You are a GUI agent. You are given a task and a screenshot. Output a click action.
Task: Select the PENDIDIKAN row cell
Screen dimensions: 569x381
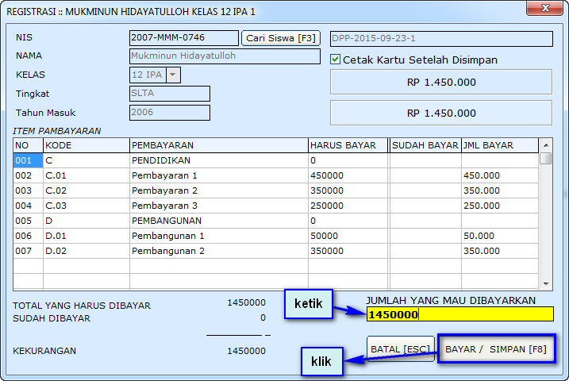219,160
